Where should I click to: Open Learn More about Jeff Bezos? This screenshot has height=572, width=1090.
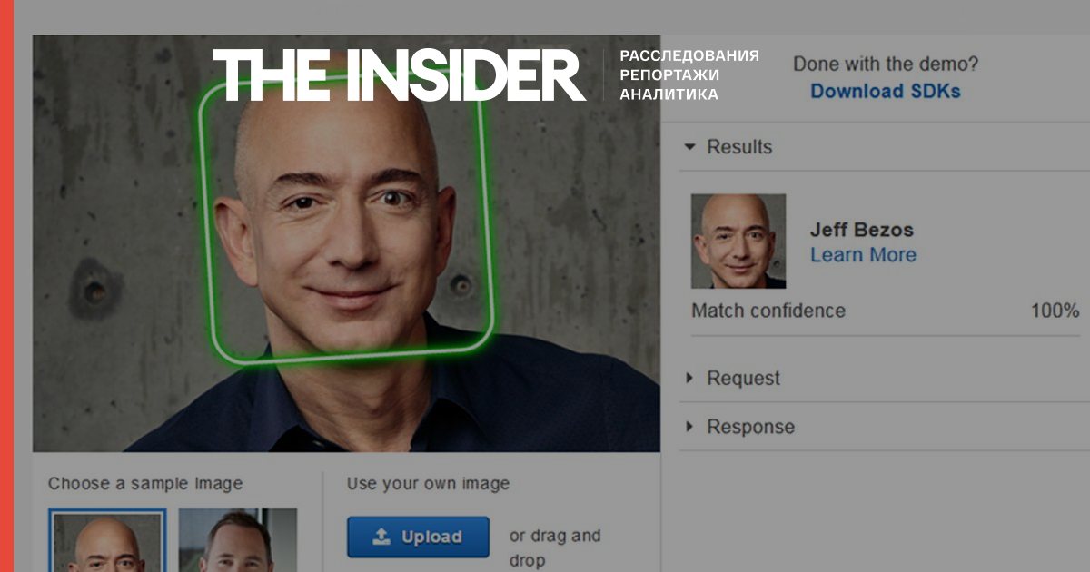click(x=863, y=255)
